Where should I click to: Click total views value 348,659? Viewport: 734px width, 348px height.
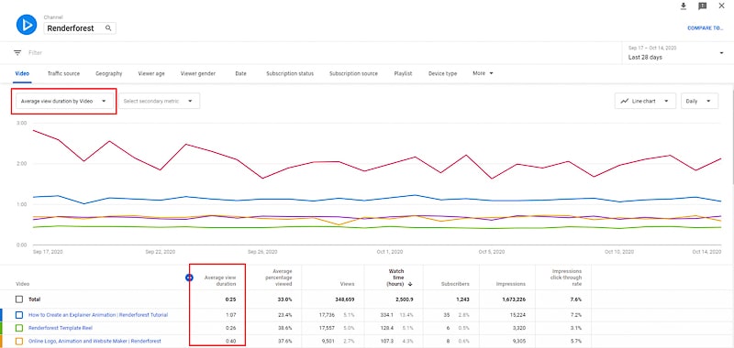coord(345,299)
